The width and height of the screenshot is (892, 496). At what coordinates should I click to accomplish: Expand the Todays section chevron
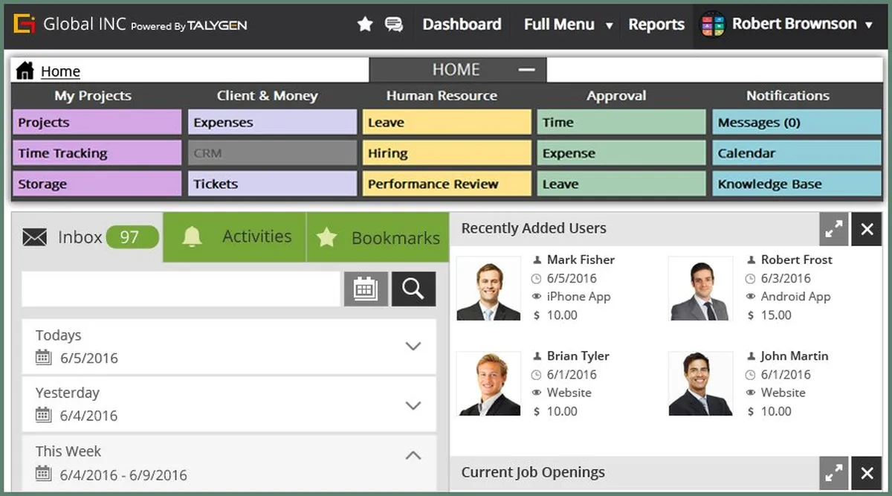[x=413, y=346]
